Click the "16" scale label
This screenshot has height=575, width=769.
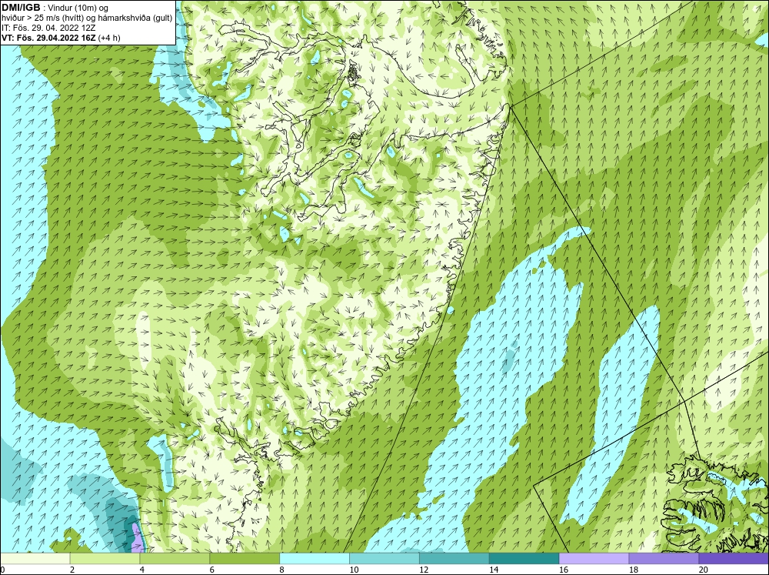click(564, 570)
